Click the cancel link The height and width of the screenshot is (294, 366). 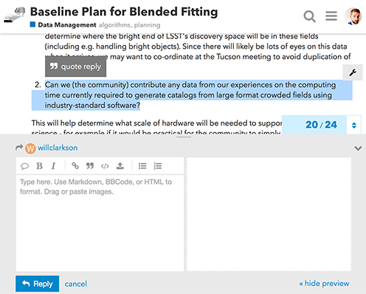point(76,284)
